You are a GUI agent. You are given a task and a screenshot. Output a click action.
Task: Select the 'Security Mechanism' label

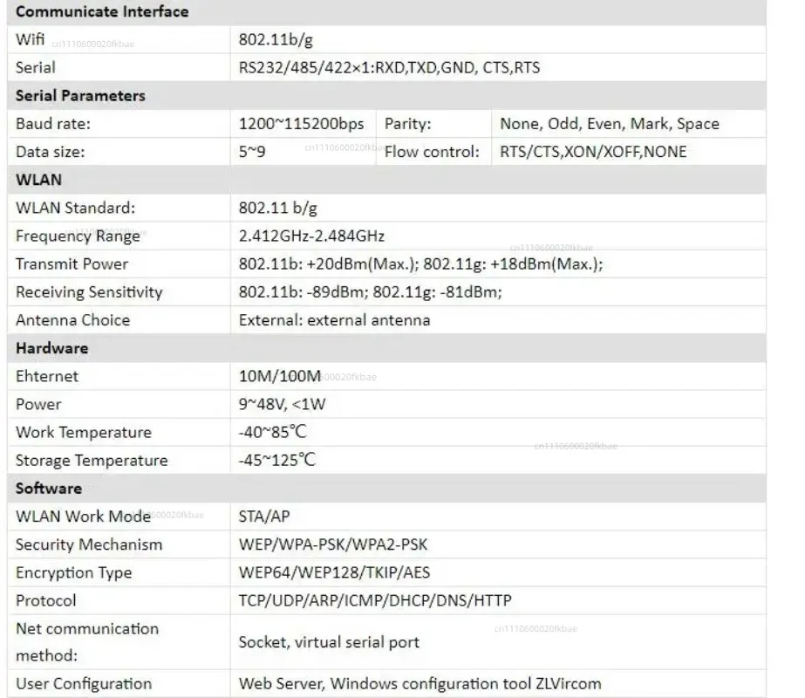pos(89,544)
